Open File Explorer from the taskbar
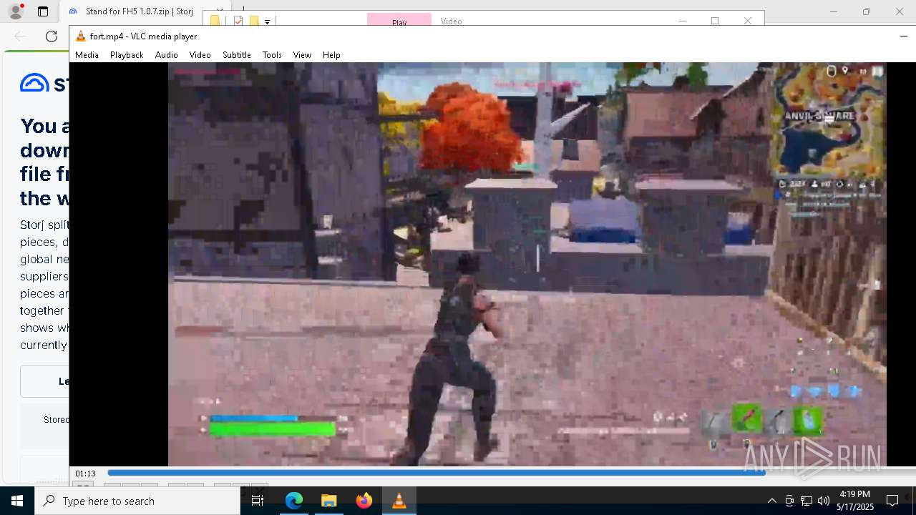This screenshot has width=916, height=515. click(x=328, y=501)
